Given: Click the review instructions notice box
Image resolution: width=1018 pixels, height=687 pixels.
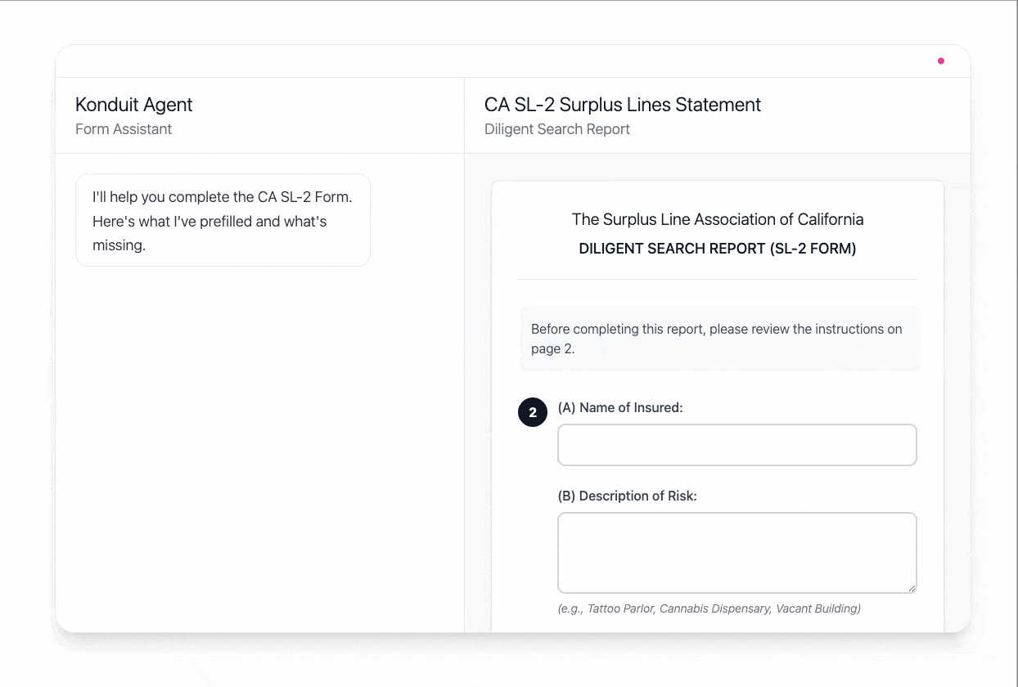Looking at the screenshot, I should click(x=720, y=339).
